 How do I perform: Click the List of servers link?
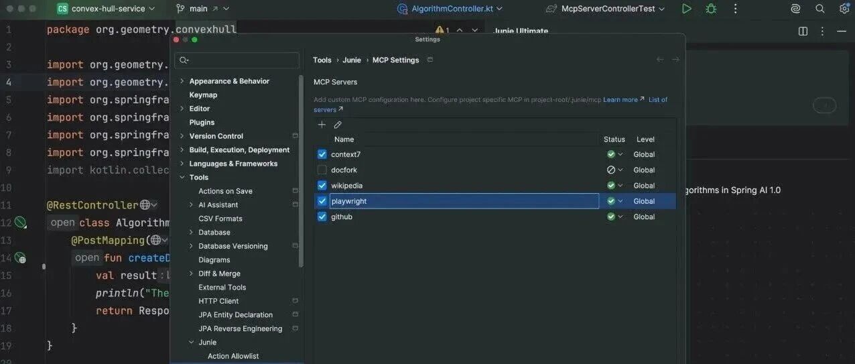[490, 105]
